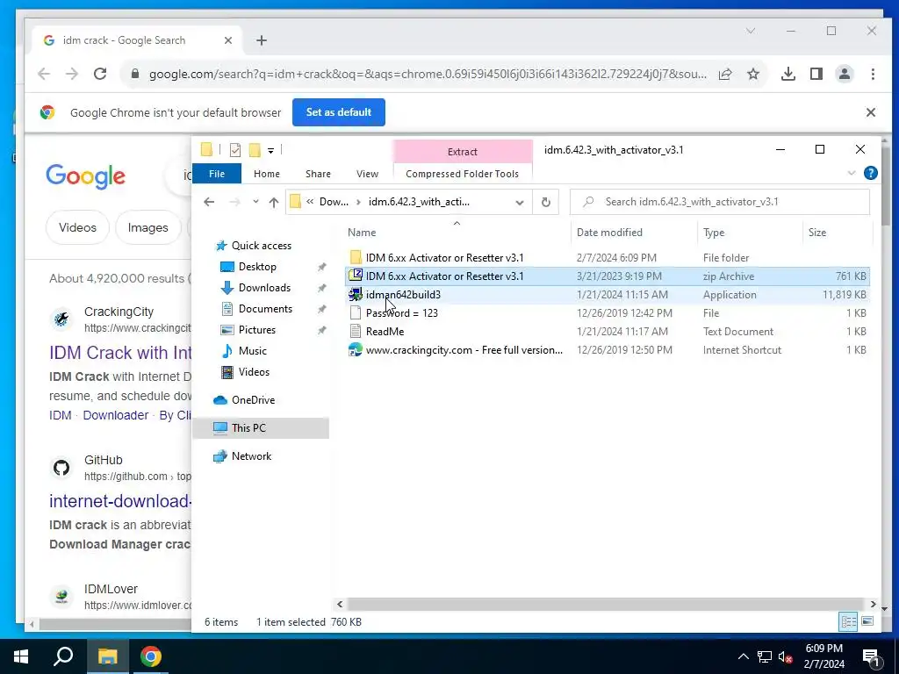Open the notification center icon
This screenshot has width=899, height=674.
point(871,656)
